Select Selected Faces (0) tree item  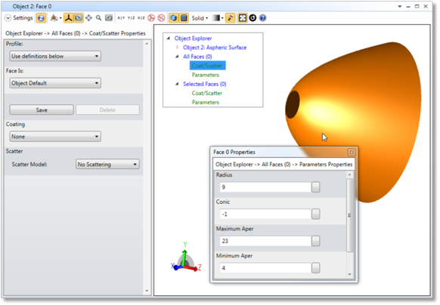point(205,84)
